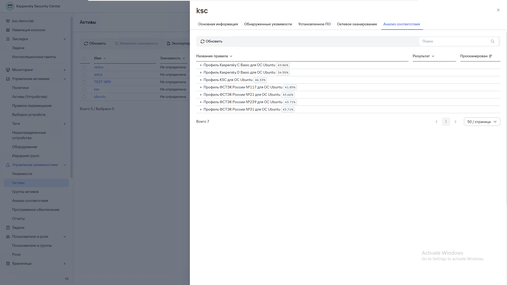Click the Изменить значимость sliders icon
The width and height of the screenshot is (507, 285).
[x=116, y=44]
